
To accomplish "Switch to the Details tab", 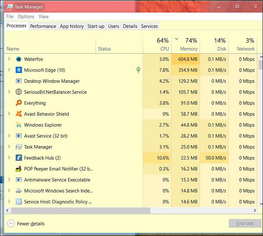I will 130,26.
